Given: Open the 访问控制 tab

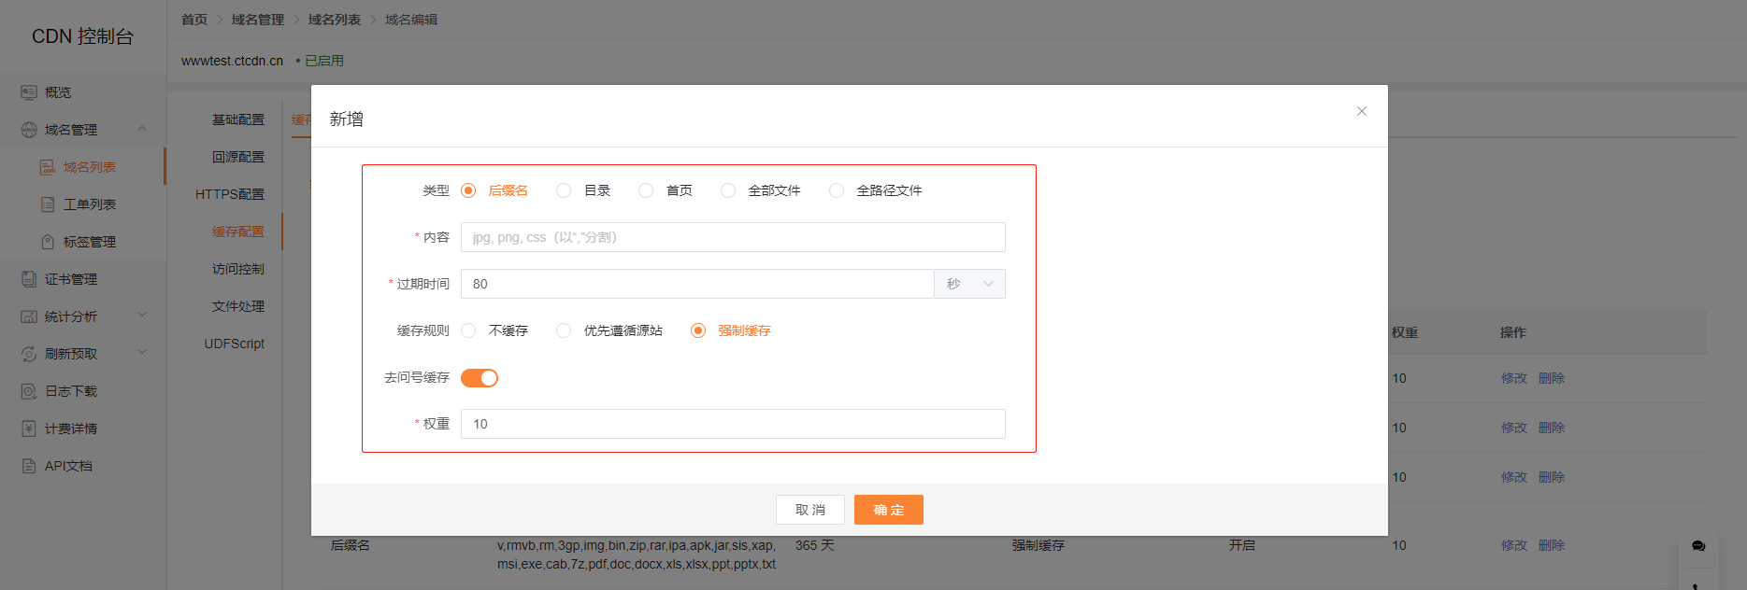Looking at the screenshot, I should [238, 269].
